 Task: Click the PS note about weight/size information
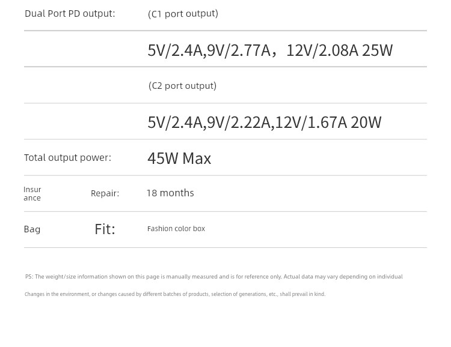click(214, 277)
